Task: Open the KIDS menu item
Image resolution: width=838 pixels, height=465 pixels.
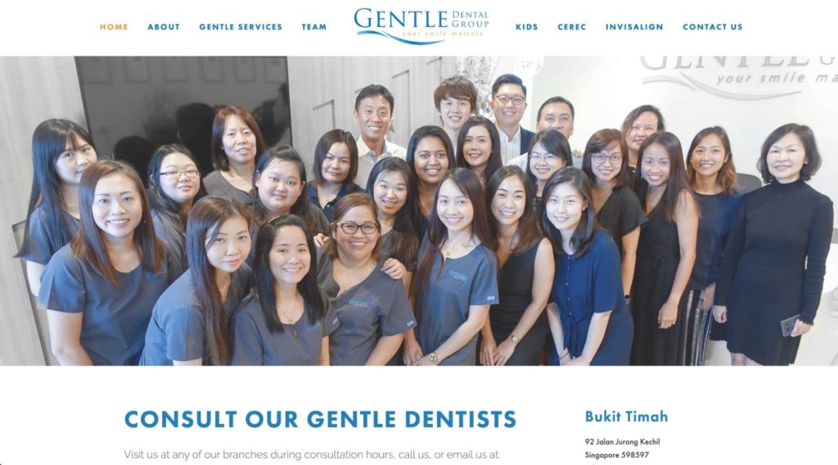Action: tap(526, 27)
